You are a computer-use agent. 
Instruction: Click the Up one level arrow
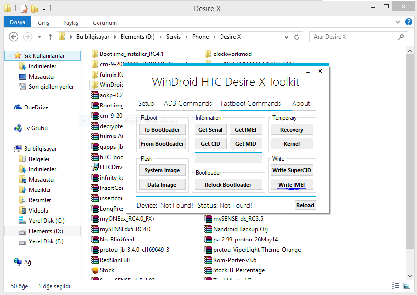[50, 37]
